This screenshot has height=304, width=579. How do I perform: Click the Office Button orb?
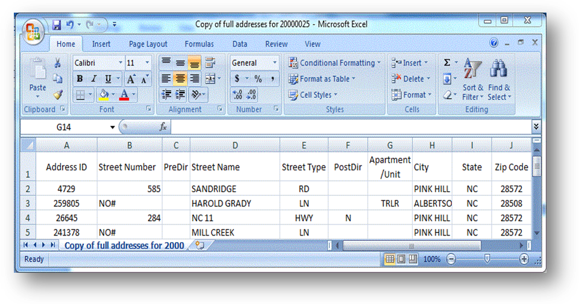coord(33,32)
